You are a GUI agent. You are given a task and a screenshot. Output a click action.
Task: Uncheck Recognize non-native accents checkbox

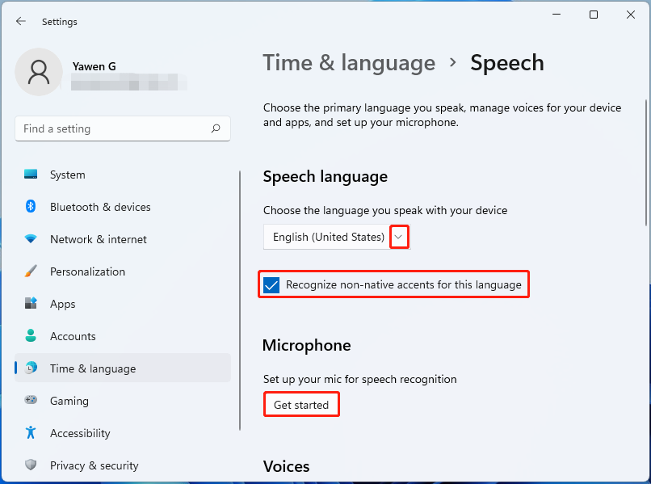(271, 285)
